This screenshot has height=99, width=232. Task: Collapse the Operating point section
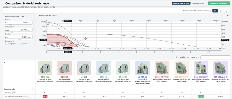[x=32, y=89]
